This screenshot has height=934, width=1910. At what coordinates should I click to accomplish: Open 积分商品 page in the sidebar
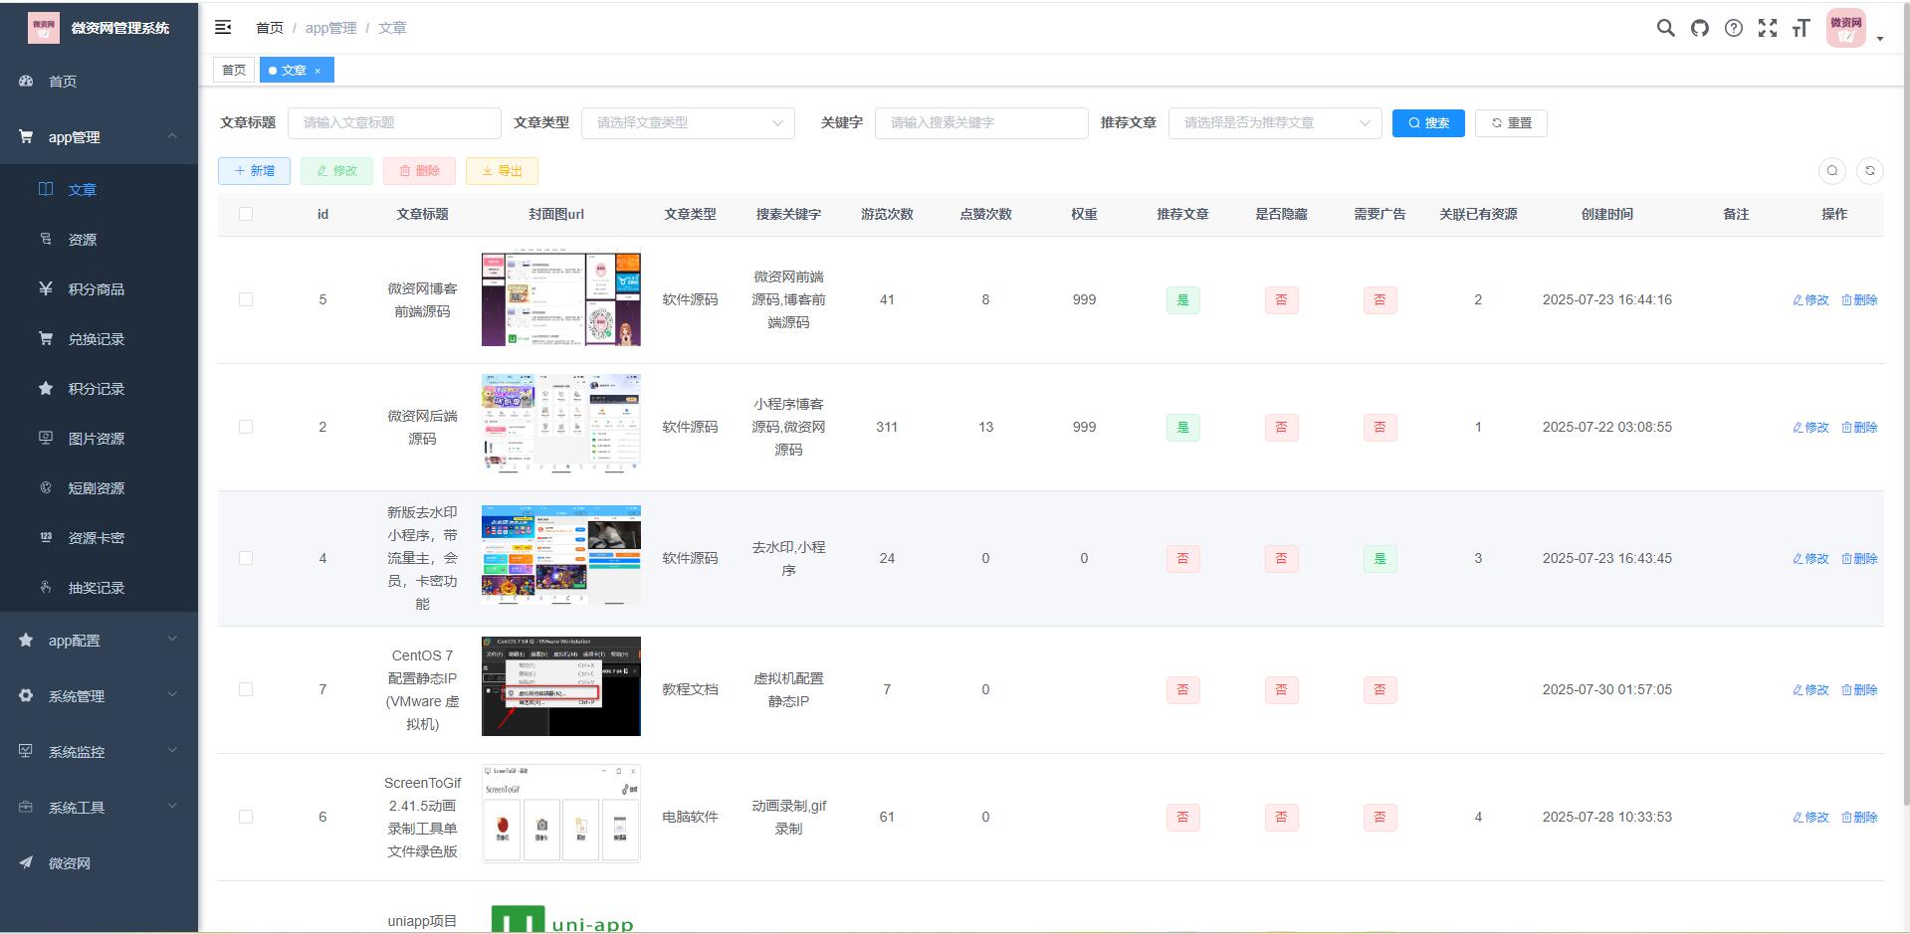(x=99, y=289)
